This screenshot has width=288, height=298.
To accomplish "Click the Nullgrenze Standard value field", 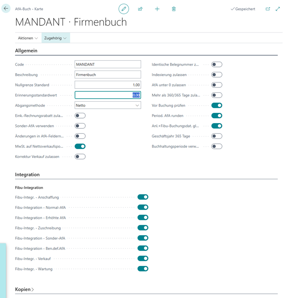I will click(x=108, y=85).
